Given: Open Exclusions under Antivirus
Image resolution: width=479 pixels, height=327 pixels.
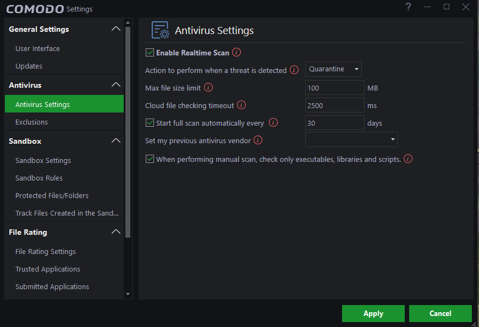Looking at the screenshot, I should click(x=31, y=122).
